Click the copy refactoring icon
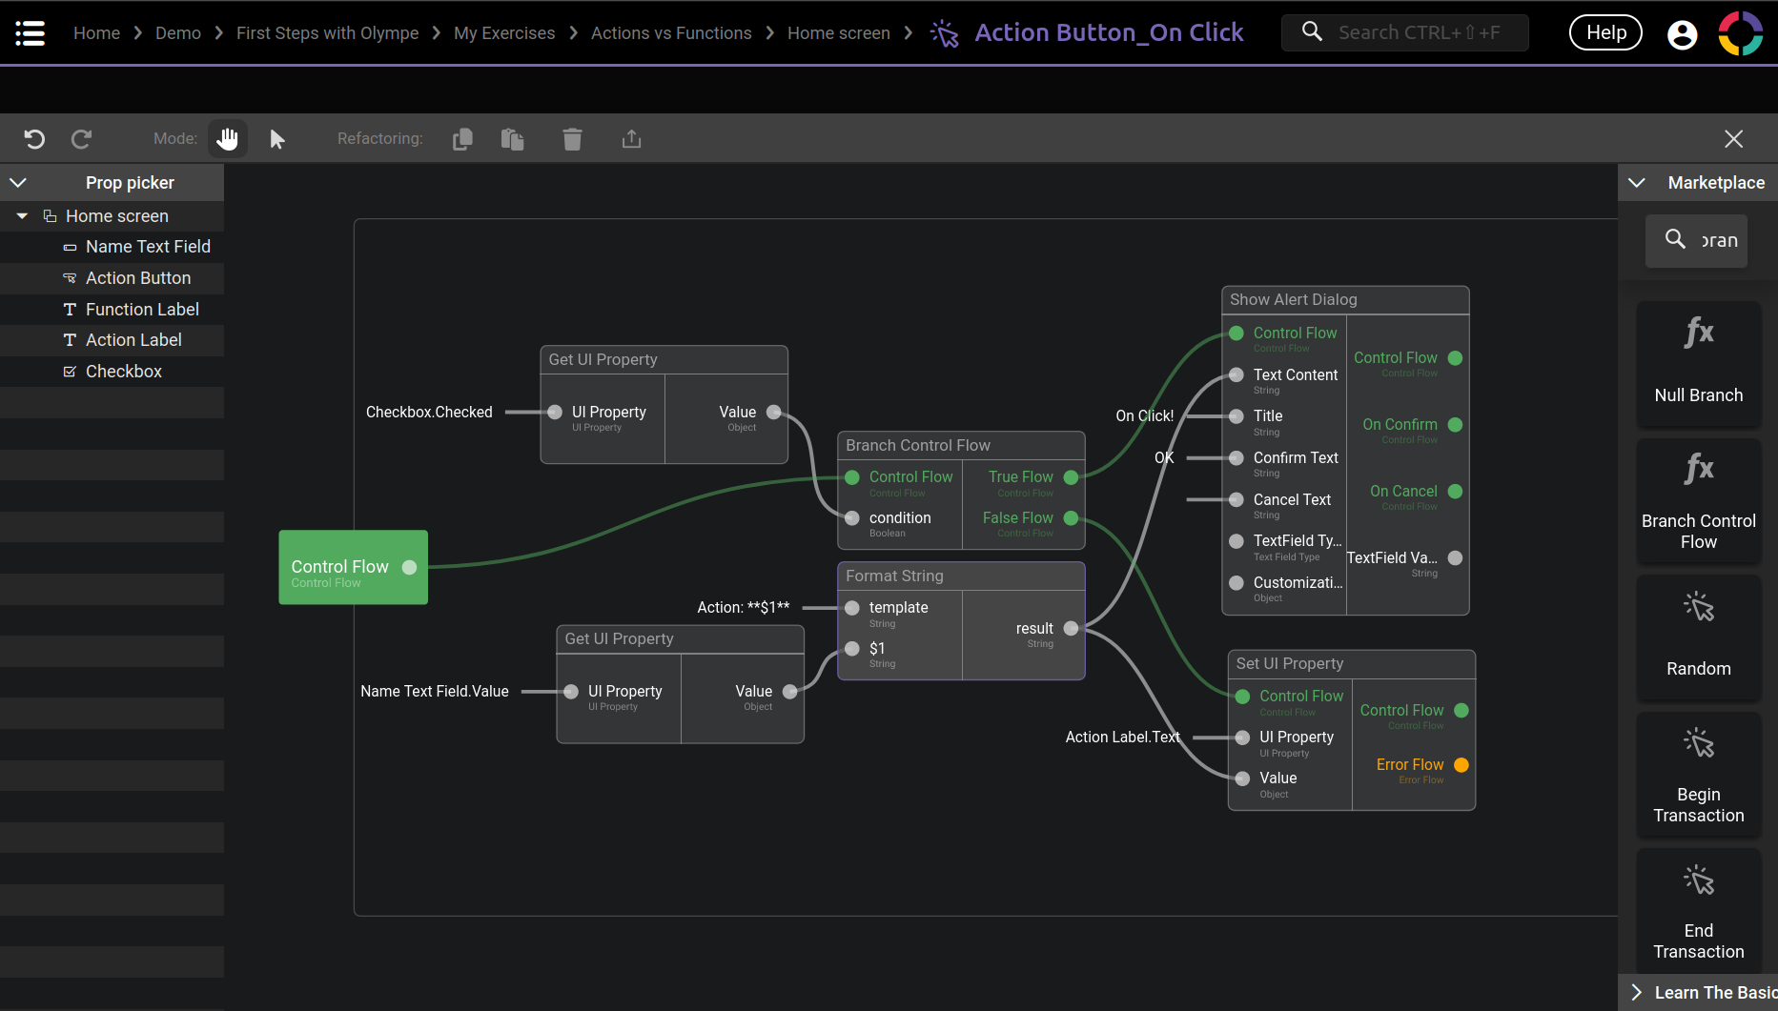Image resolution: width=1778 pixels, height=1011 pixels. tap(462, 139)
